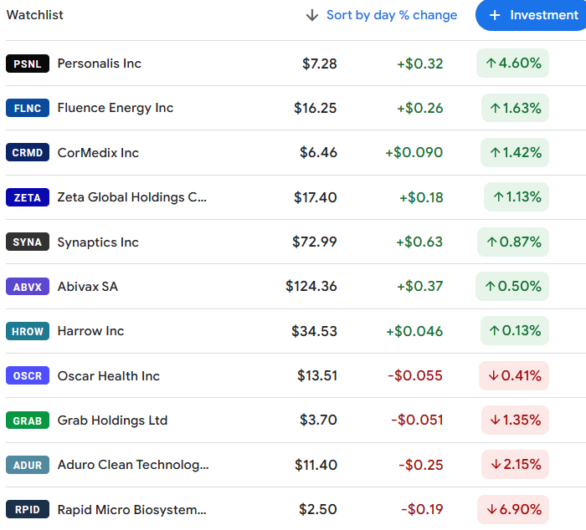
Task: Click the 0.87% gain badge
Action: [512, 242]
